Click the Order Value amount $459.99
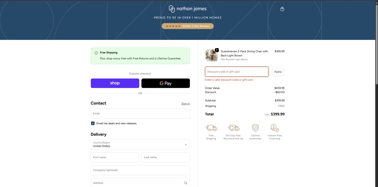The height and width of the screenshot is (187, 378). coord(279,88)
